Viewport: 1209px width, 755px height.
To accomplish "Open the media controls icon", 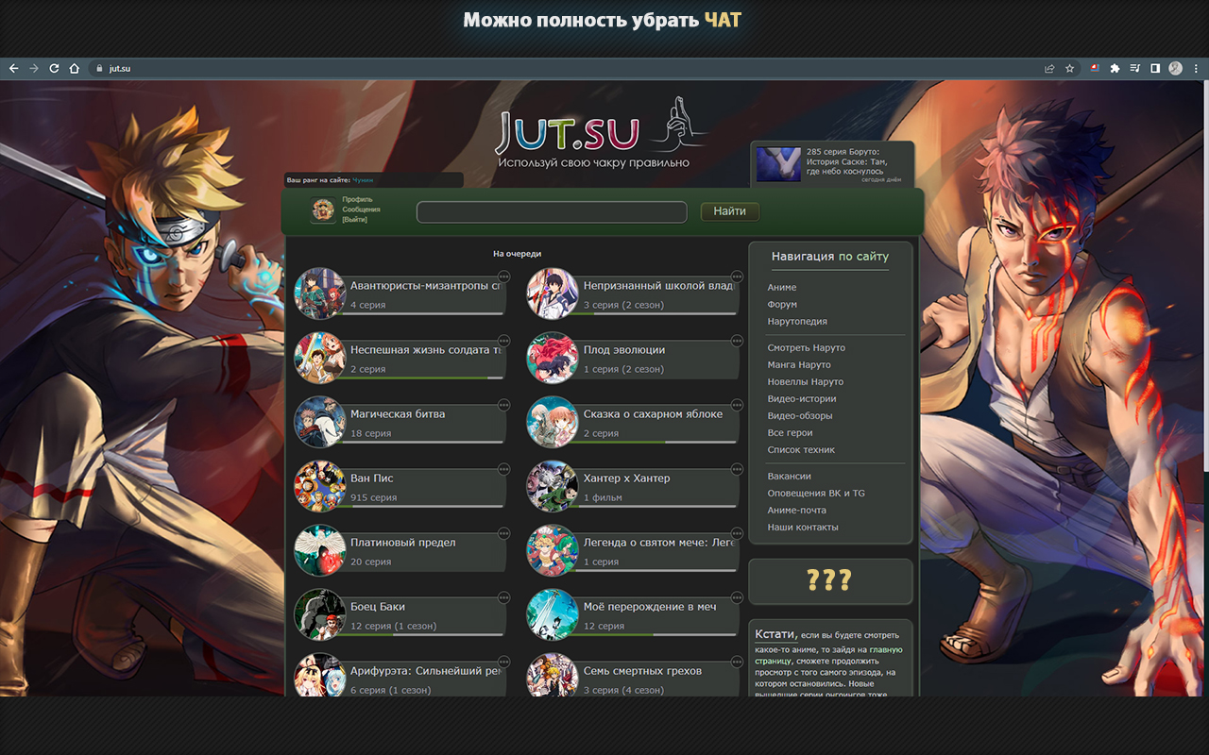I will (1134, 68).
